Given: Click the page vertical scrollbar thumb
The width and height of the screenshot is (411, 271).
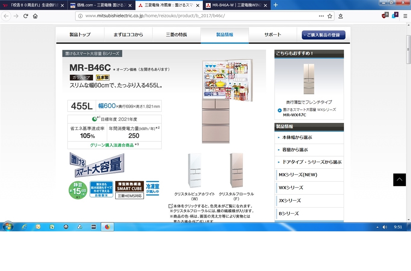Looking at the screenshot, I should coord(408,49).
